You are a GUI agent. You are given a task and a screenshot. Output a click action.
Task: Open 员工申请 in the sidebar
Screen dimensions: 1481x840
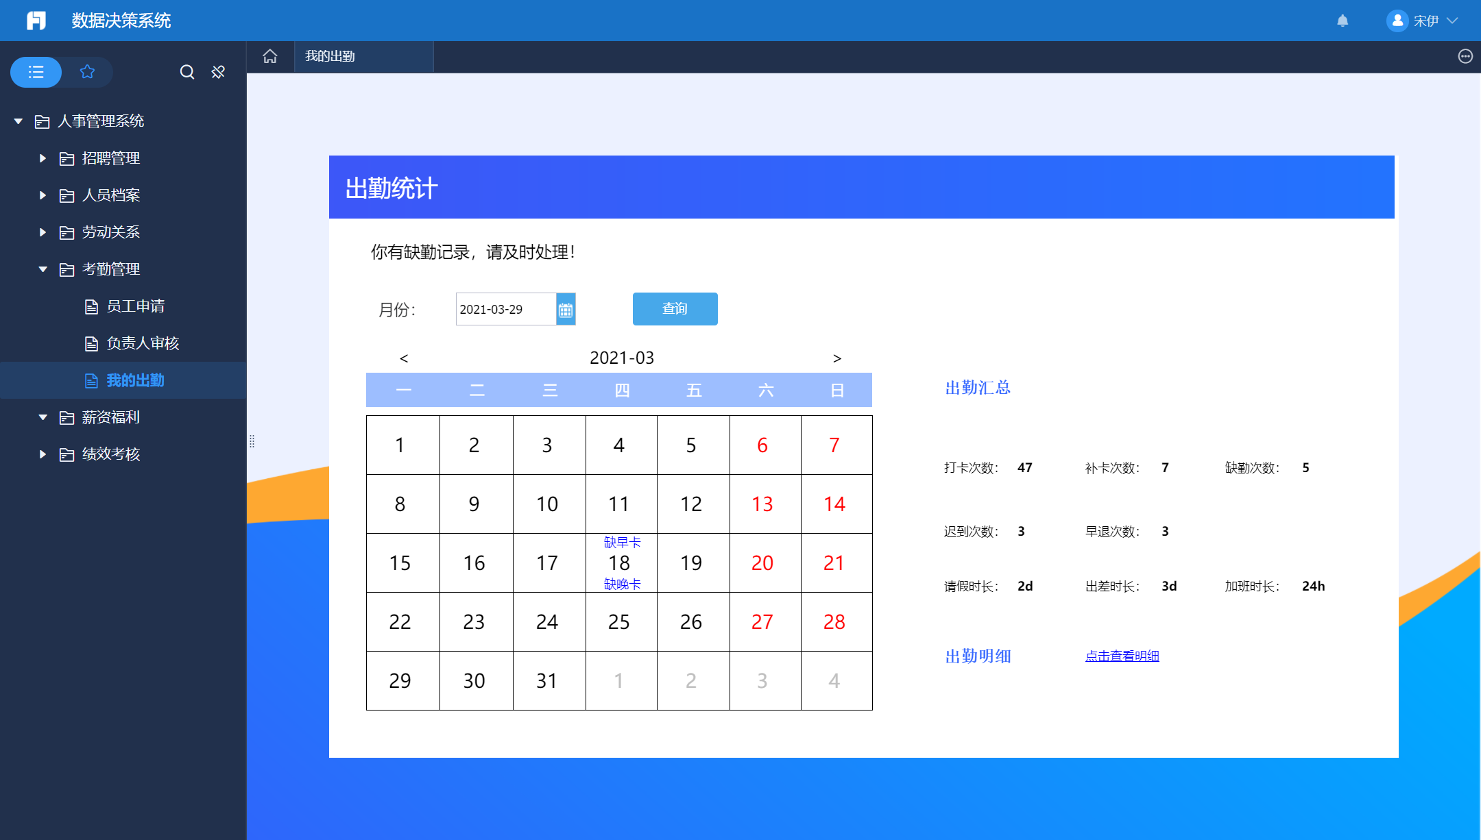pos(135,306)
